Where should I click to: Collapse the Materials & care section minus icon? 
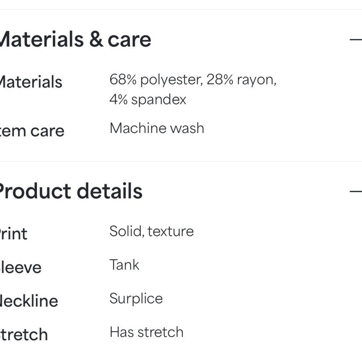coord(356,40)
